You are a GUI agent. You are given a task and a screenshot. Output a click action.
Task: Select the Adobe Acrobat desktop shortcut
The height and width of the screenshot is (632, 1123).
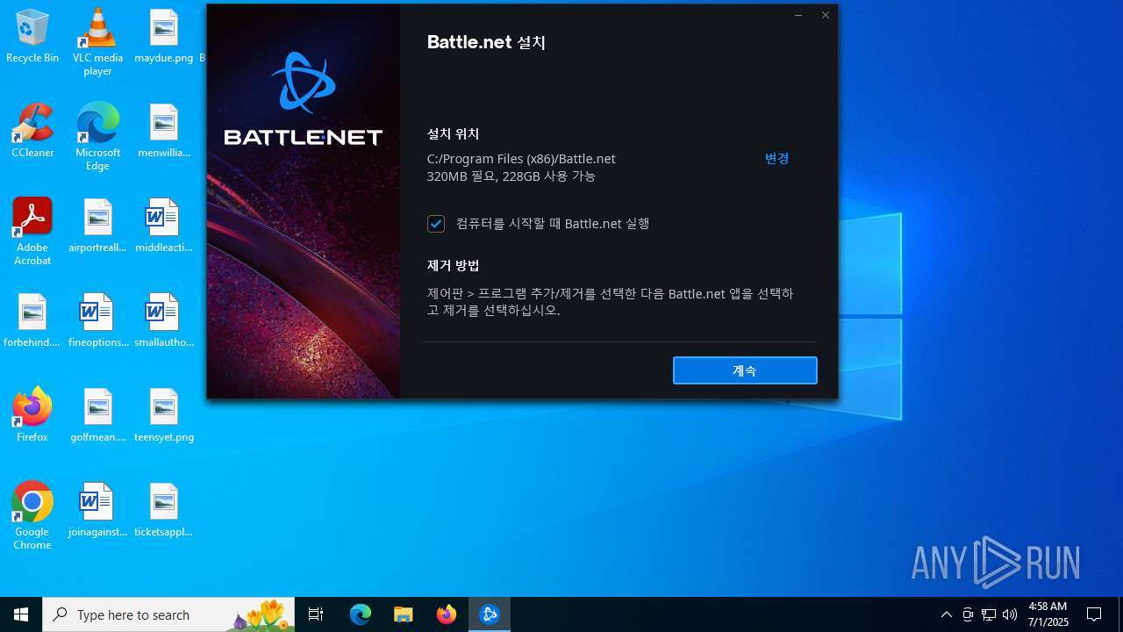(32, 232)
